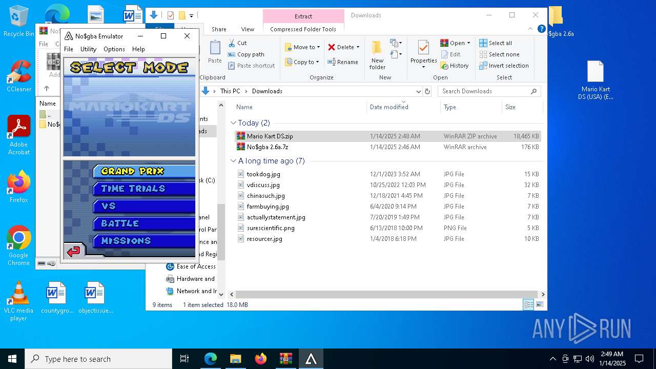The width and height of the screenshot is (656, 369).
Task: Pick VS mode in the game menu
Action: click(x=144, y=206)
